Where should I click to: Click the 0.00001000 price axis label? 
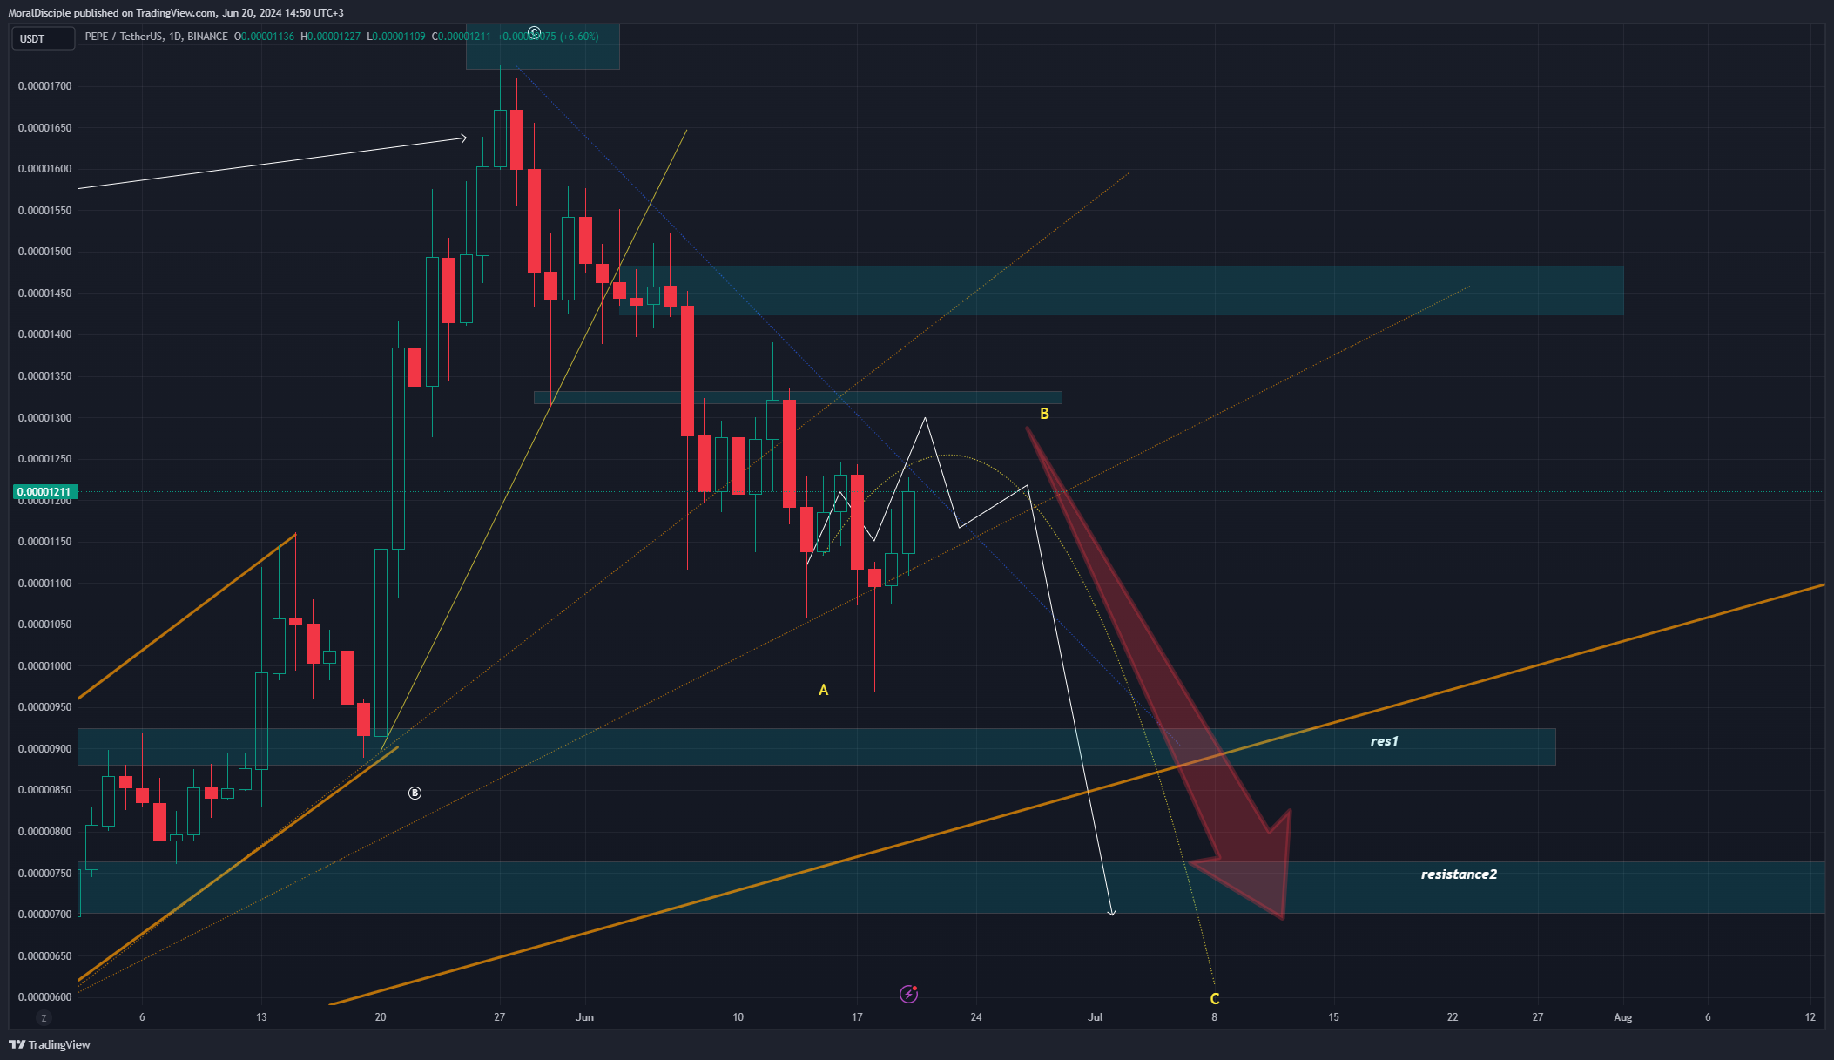pos(45,666)
